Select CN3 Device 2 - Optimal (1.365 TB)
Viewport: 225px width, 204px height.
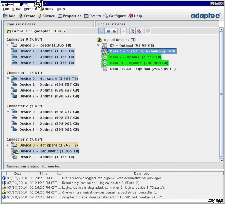(x=47, y=157)
